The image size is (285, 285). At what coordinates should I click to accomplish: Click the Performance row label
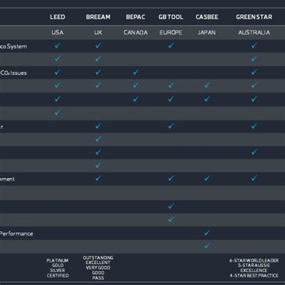pyautogui.click(x=16, y=234)
